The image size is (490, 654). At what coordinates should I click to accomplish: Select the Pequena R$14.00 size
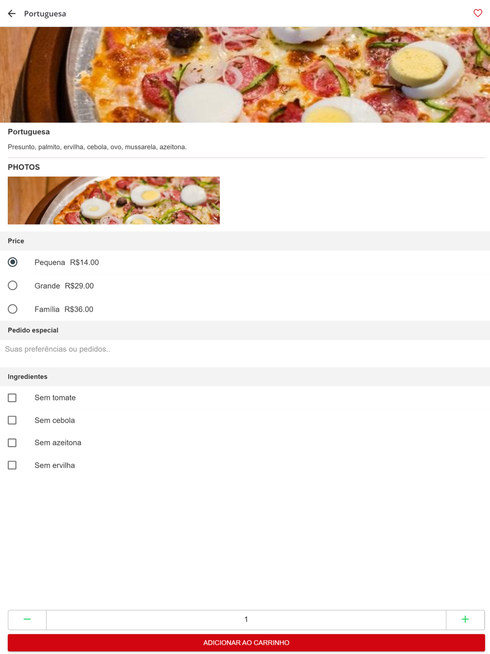[13, 262]
